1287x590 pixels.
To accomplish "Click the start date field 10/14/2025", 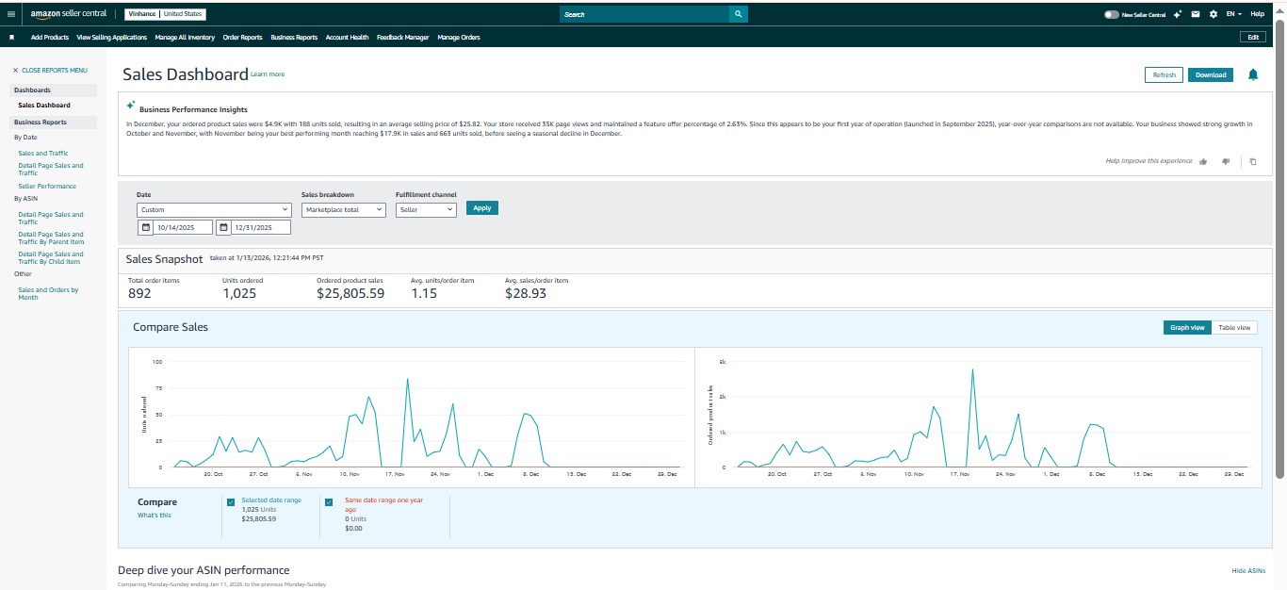I will pos(183,227).
